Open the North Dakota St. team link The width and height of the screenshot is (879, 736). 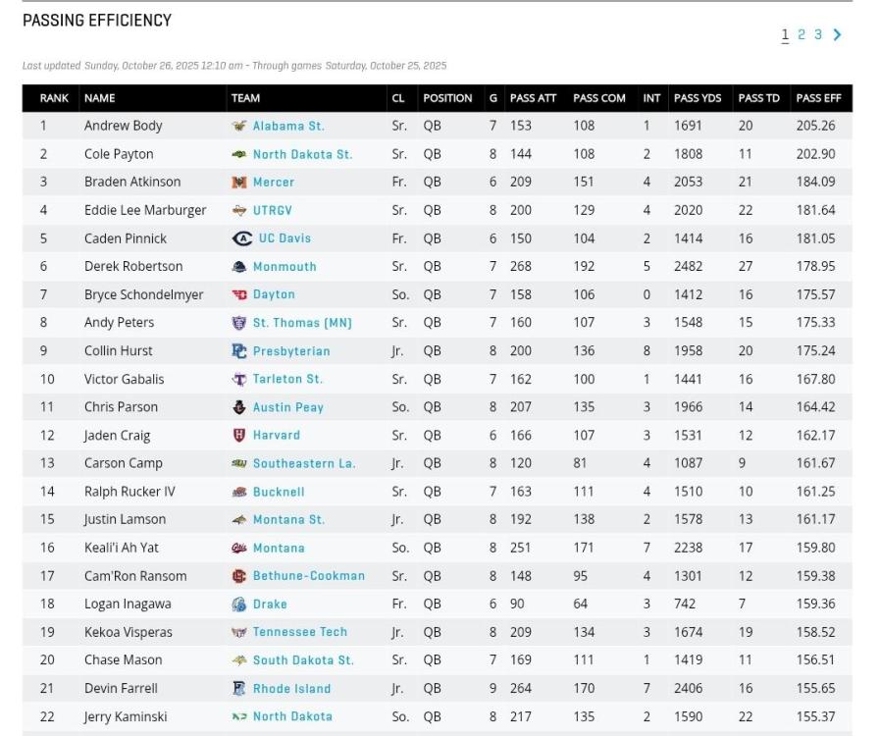[x=302, y=155]
